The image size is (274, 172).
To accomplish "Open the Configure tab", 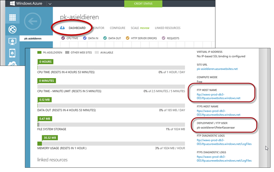I will pos(117,28).
